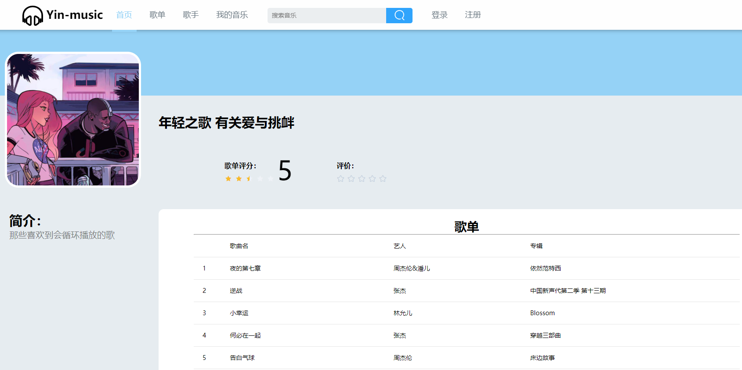742x370 pixels.
Task: Click artist 张杰 in the 逆战 row
Action: (x=400, y=291)
